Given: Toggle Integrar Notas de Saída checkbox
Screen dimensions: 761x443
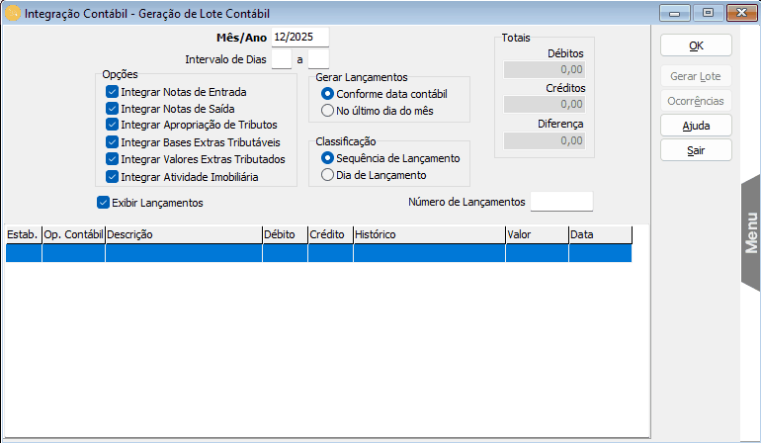Looking at the screenshot, I should click(112, 109).
